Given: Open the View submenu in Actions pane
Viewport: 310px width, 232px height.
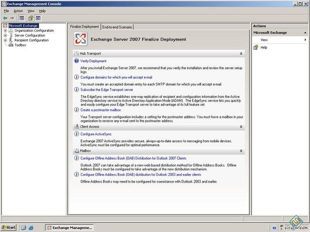Looking at the screenshot, I should [280, 40].
